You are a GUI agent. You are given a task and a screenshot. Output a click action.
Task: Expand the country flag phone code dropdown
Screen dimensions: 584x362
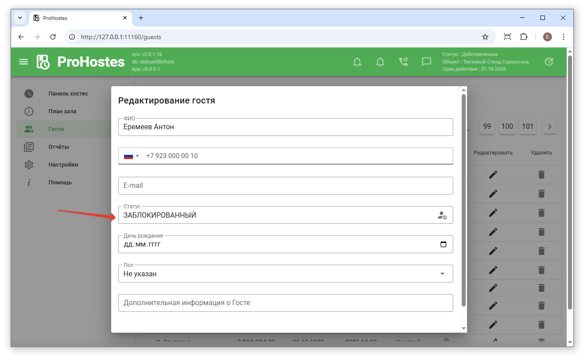click(x=132, y=156)
